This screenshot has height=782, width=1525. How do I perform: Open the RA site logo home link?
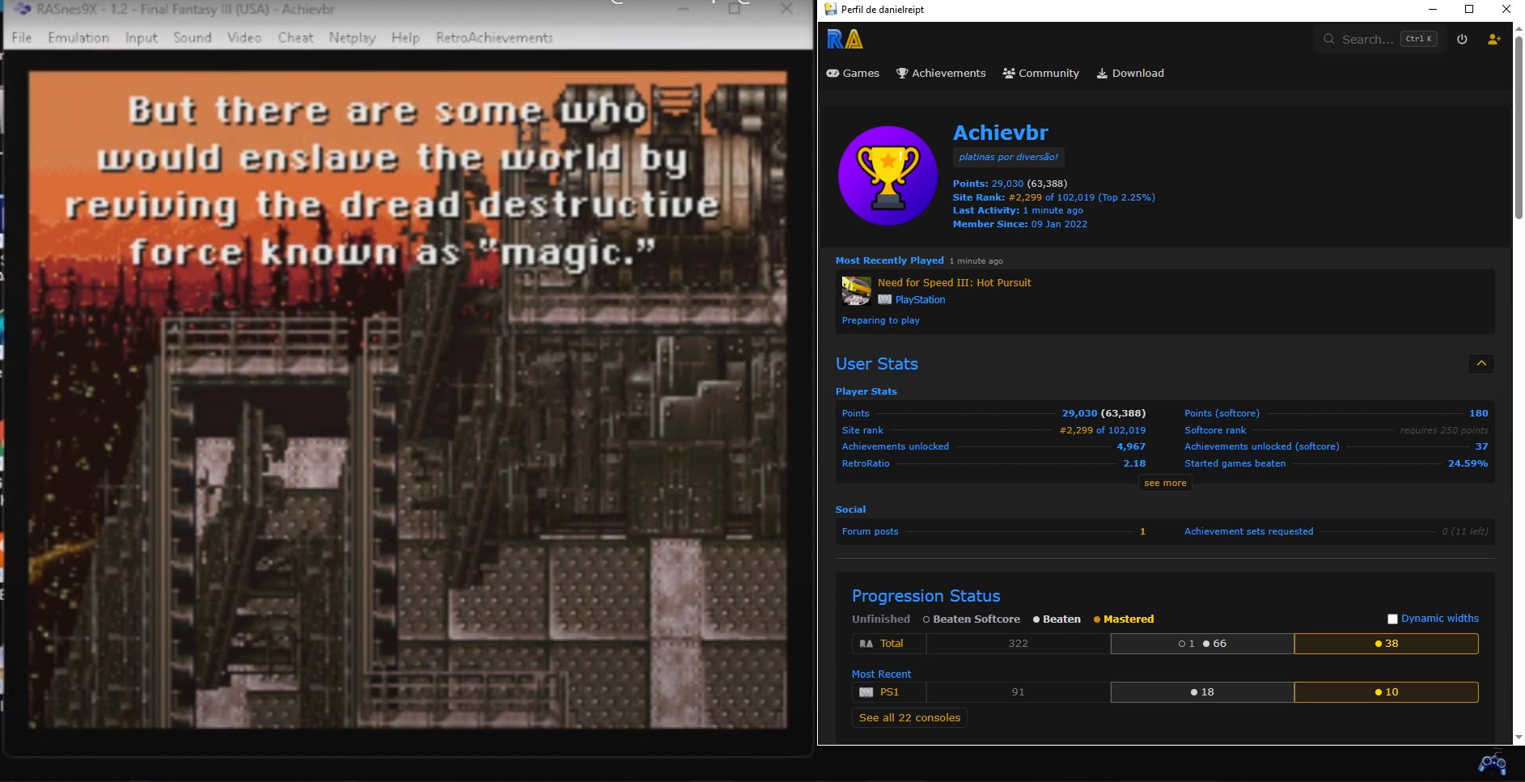[845, 39]
